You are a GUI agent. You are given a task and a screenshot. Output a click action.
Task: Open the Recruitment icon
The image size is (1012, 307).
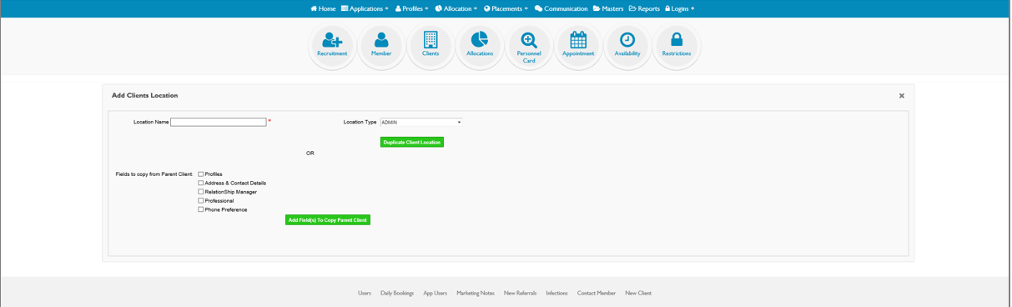pyautogui.click(x=332, y=45)
